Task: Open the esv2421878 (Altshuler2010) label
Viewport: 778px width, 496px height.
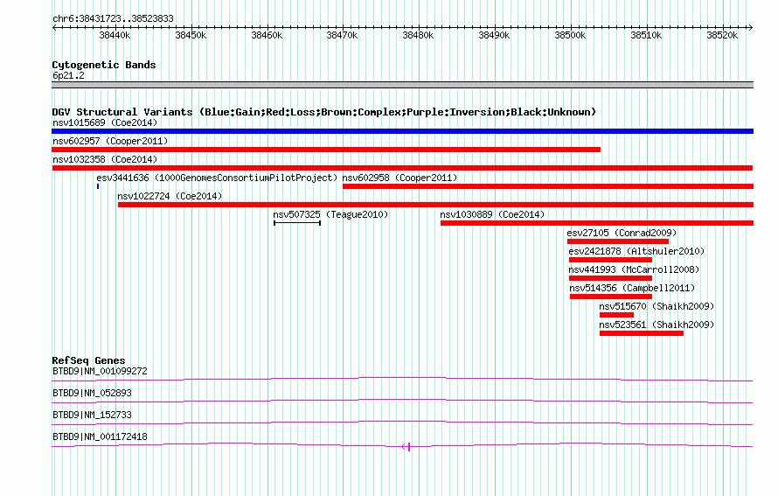Action: [x=636, y=251]
